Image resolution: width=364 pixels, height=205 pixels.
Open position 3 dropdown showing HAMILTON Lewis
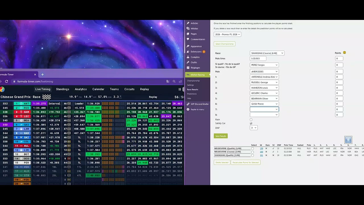point(264,88)
